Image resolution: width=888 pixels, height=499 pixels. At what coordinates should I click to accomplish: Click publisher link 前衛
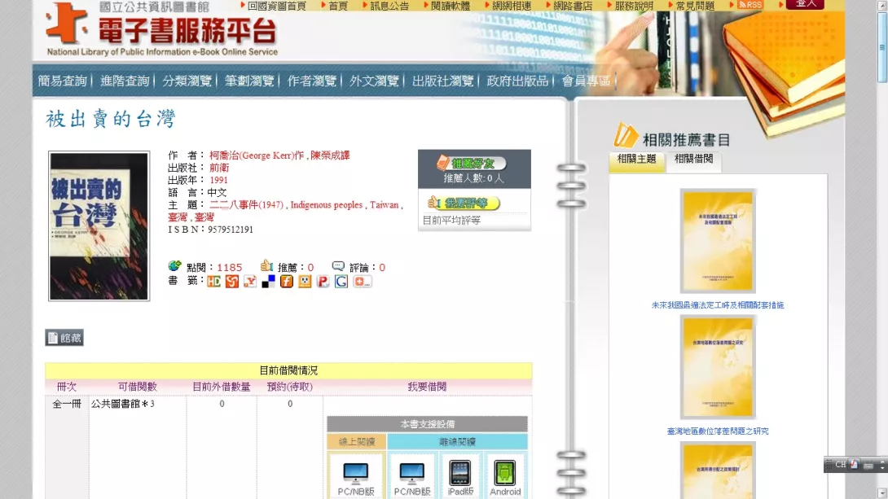pyautogui.click(x=219, y=168)
